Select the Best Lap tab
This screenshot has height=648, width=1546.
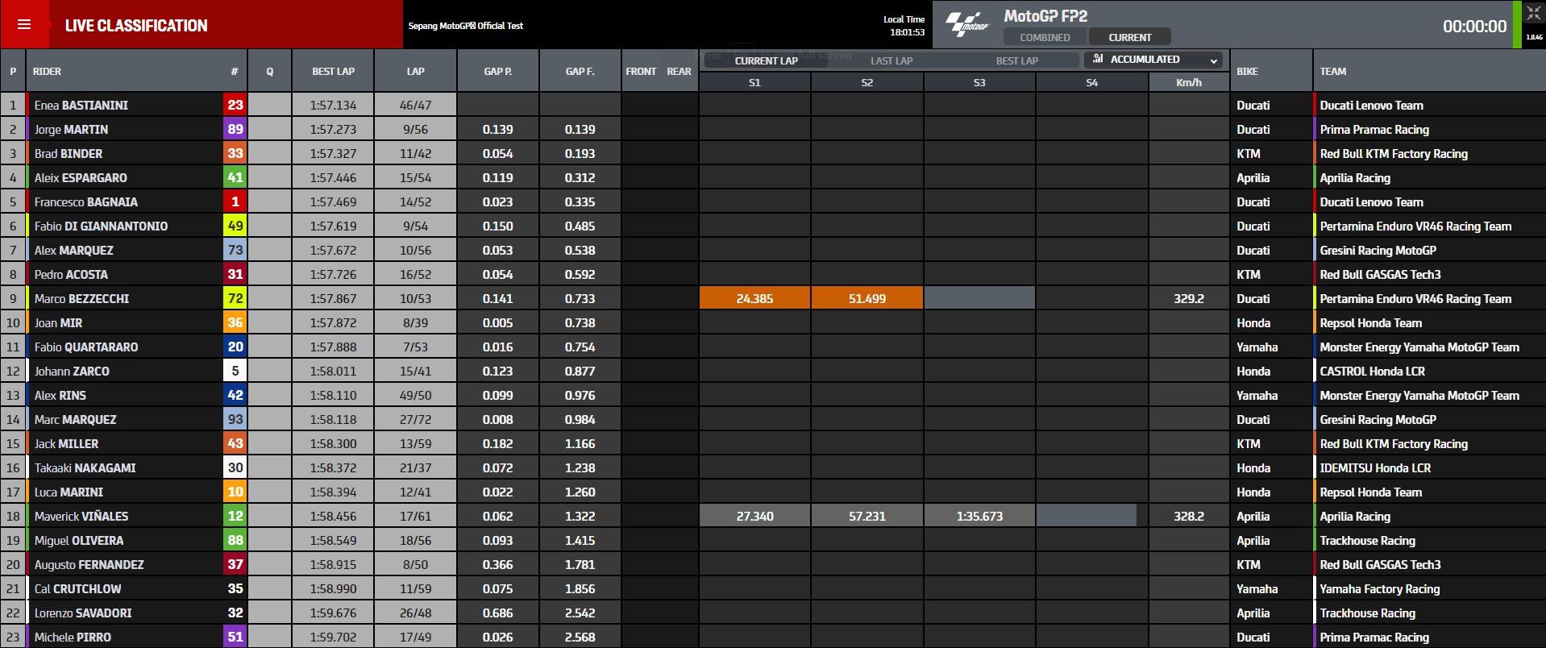[x=1016, y=60]
